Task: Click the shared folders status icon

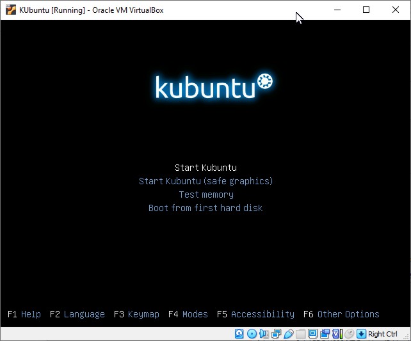Action: click(x=301, y=334)
